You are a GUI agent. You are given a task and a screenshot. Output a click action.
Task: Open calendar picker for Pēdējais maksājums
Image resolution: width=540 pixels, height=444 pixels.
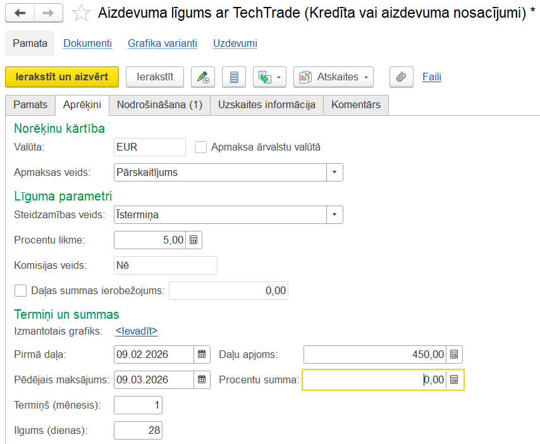click(x=201, y=379)
